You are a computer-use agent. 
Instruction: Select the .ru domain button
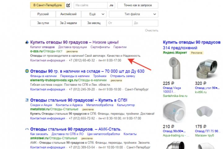(111, 5)
